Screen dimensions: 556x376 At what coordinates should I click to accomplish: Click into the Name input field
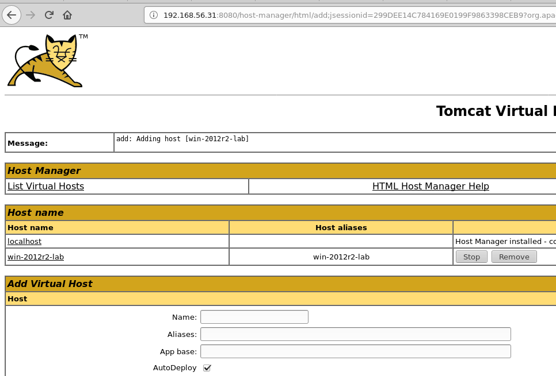pos(254,317)
